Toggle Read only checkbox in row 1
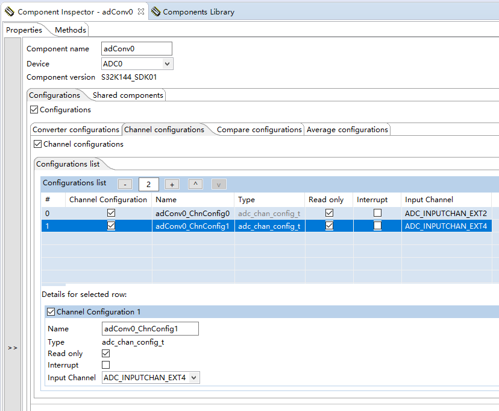The width and height of the screenshot is (499, 411). tap(330, 226)
